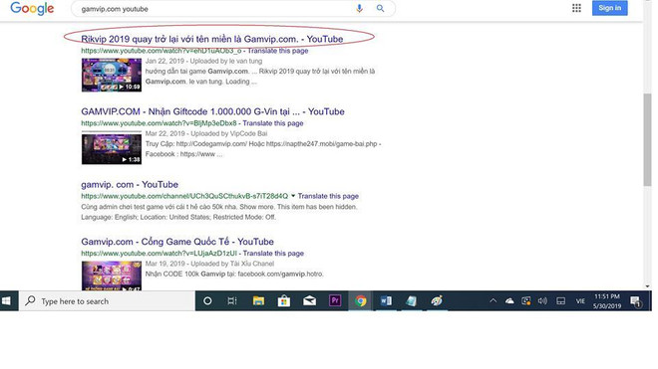Viewport: 658px width, 369px height.
Task: Click the Google logo
Action: 32,8
